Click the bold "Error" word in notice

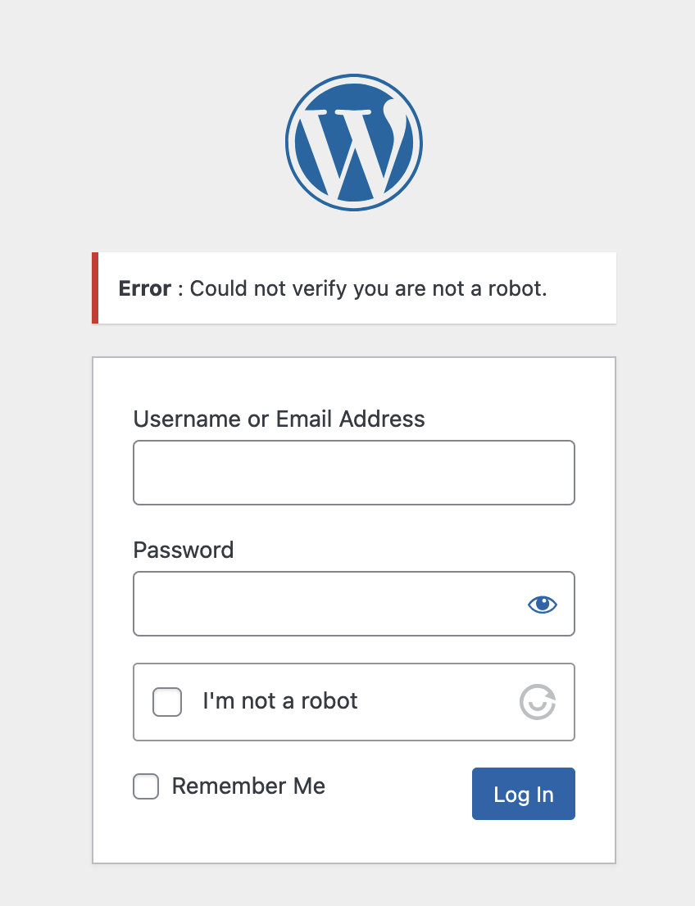144,288
